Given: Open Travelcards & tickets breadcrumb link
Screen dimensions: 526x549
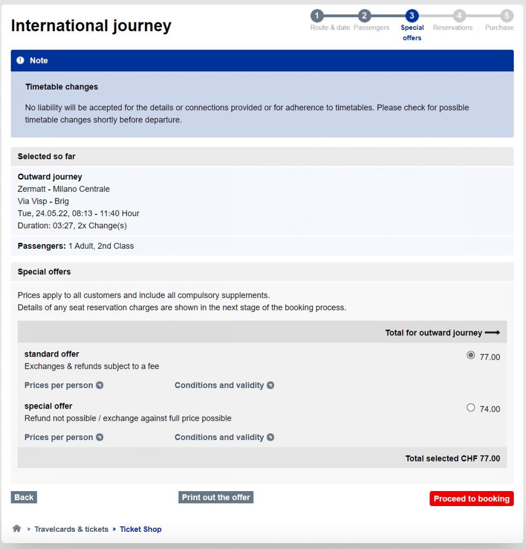Looking at the screenshot, I should tap(71, 529).
